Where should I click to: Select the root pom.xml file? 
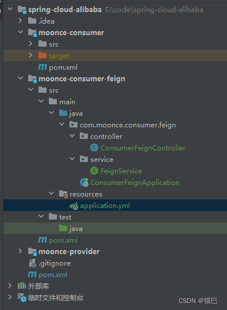click(x=53, y=275)
